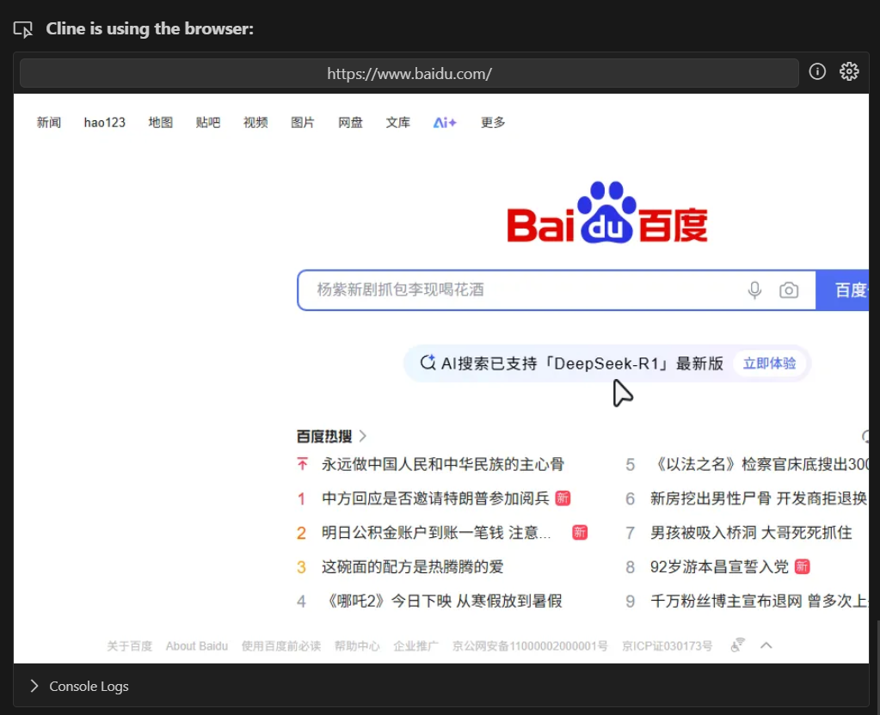This screenshot has height=715, width=880.
Task: Open 关于百度 footer link
Action: pyautogui.click(x=130, y=646)
